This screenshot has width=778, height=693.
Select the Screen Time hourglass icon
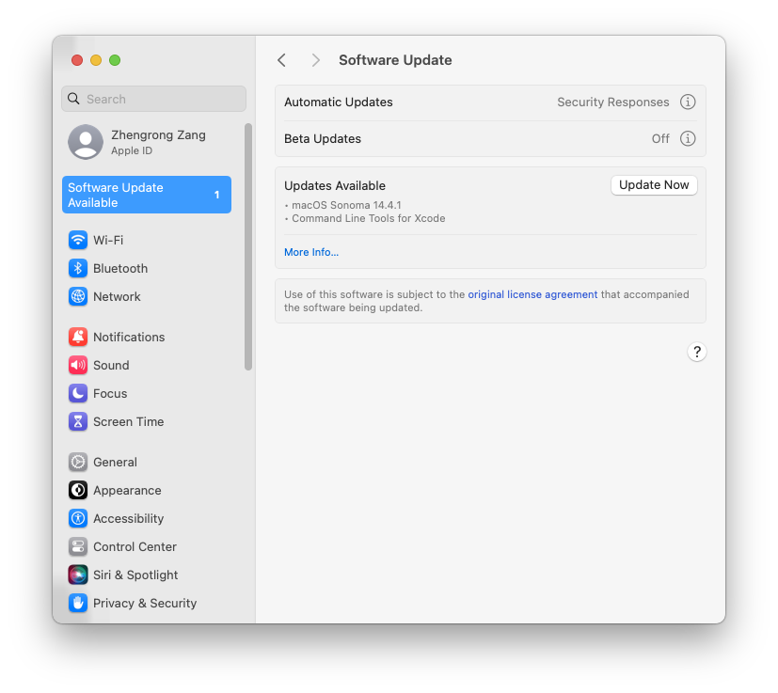78,421
